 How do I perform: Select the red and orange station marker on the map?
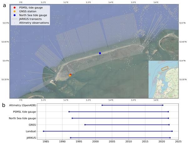[x=70, y=75]
